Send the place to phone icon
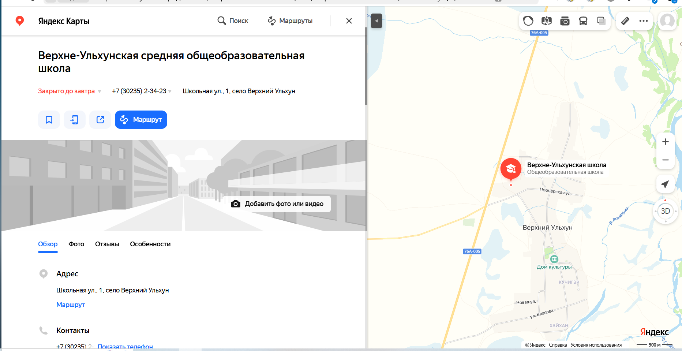Viewport: 682px width, 351px height. pos(75,120)
